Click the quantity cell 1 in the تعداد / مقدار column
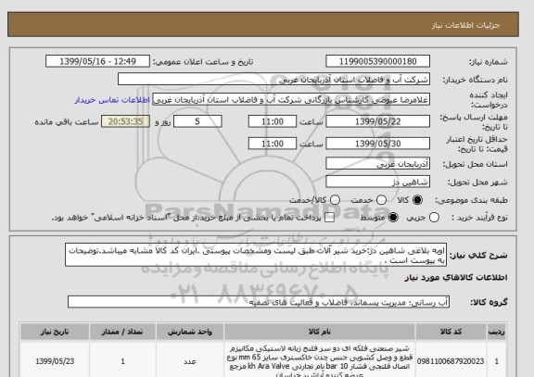The height and width of the screenshot is (377, 534). 122,361
